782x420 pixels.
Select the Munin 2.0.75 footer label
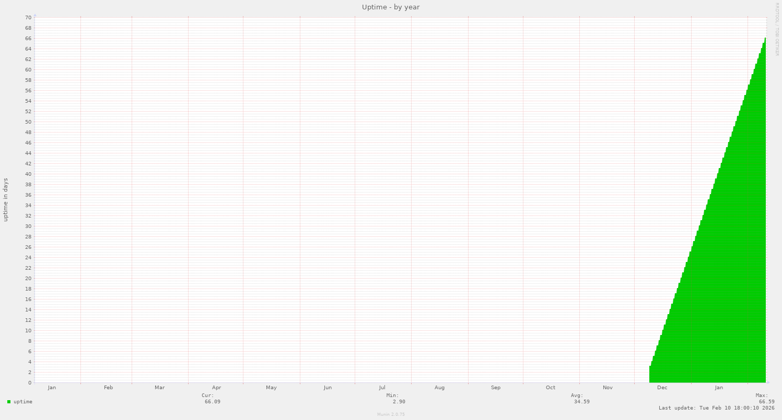pos(391,414)
